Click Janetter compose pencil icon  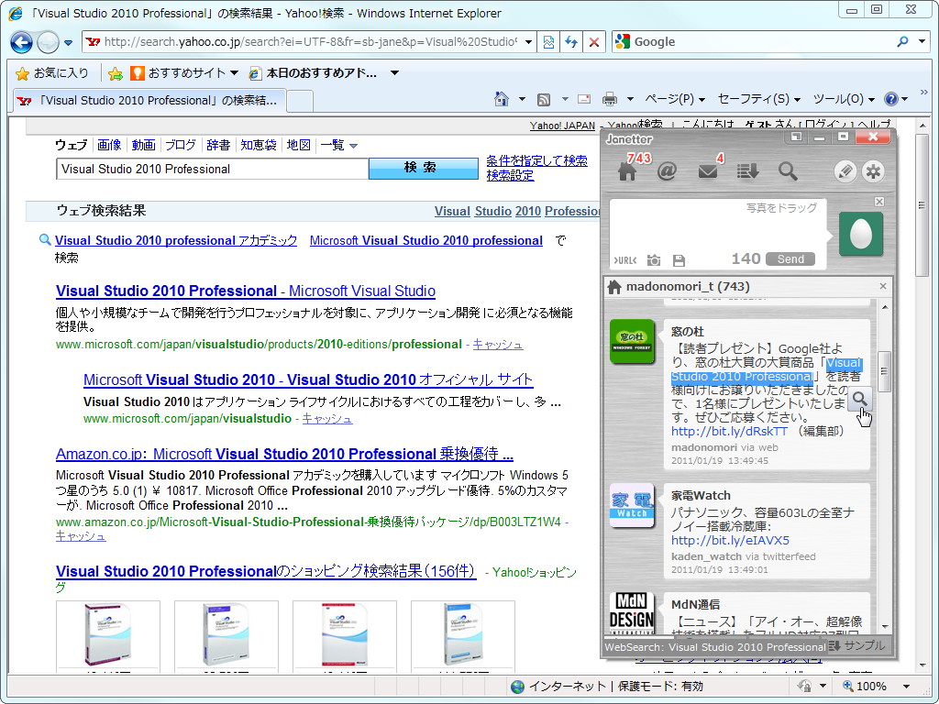pos(845,171)
